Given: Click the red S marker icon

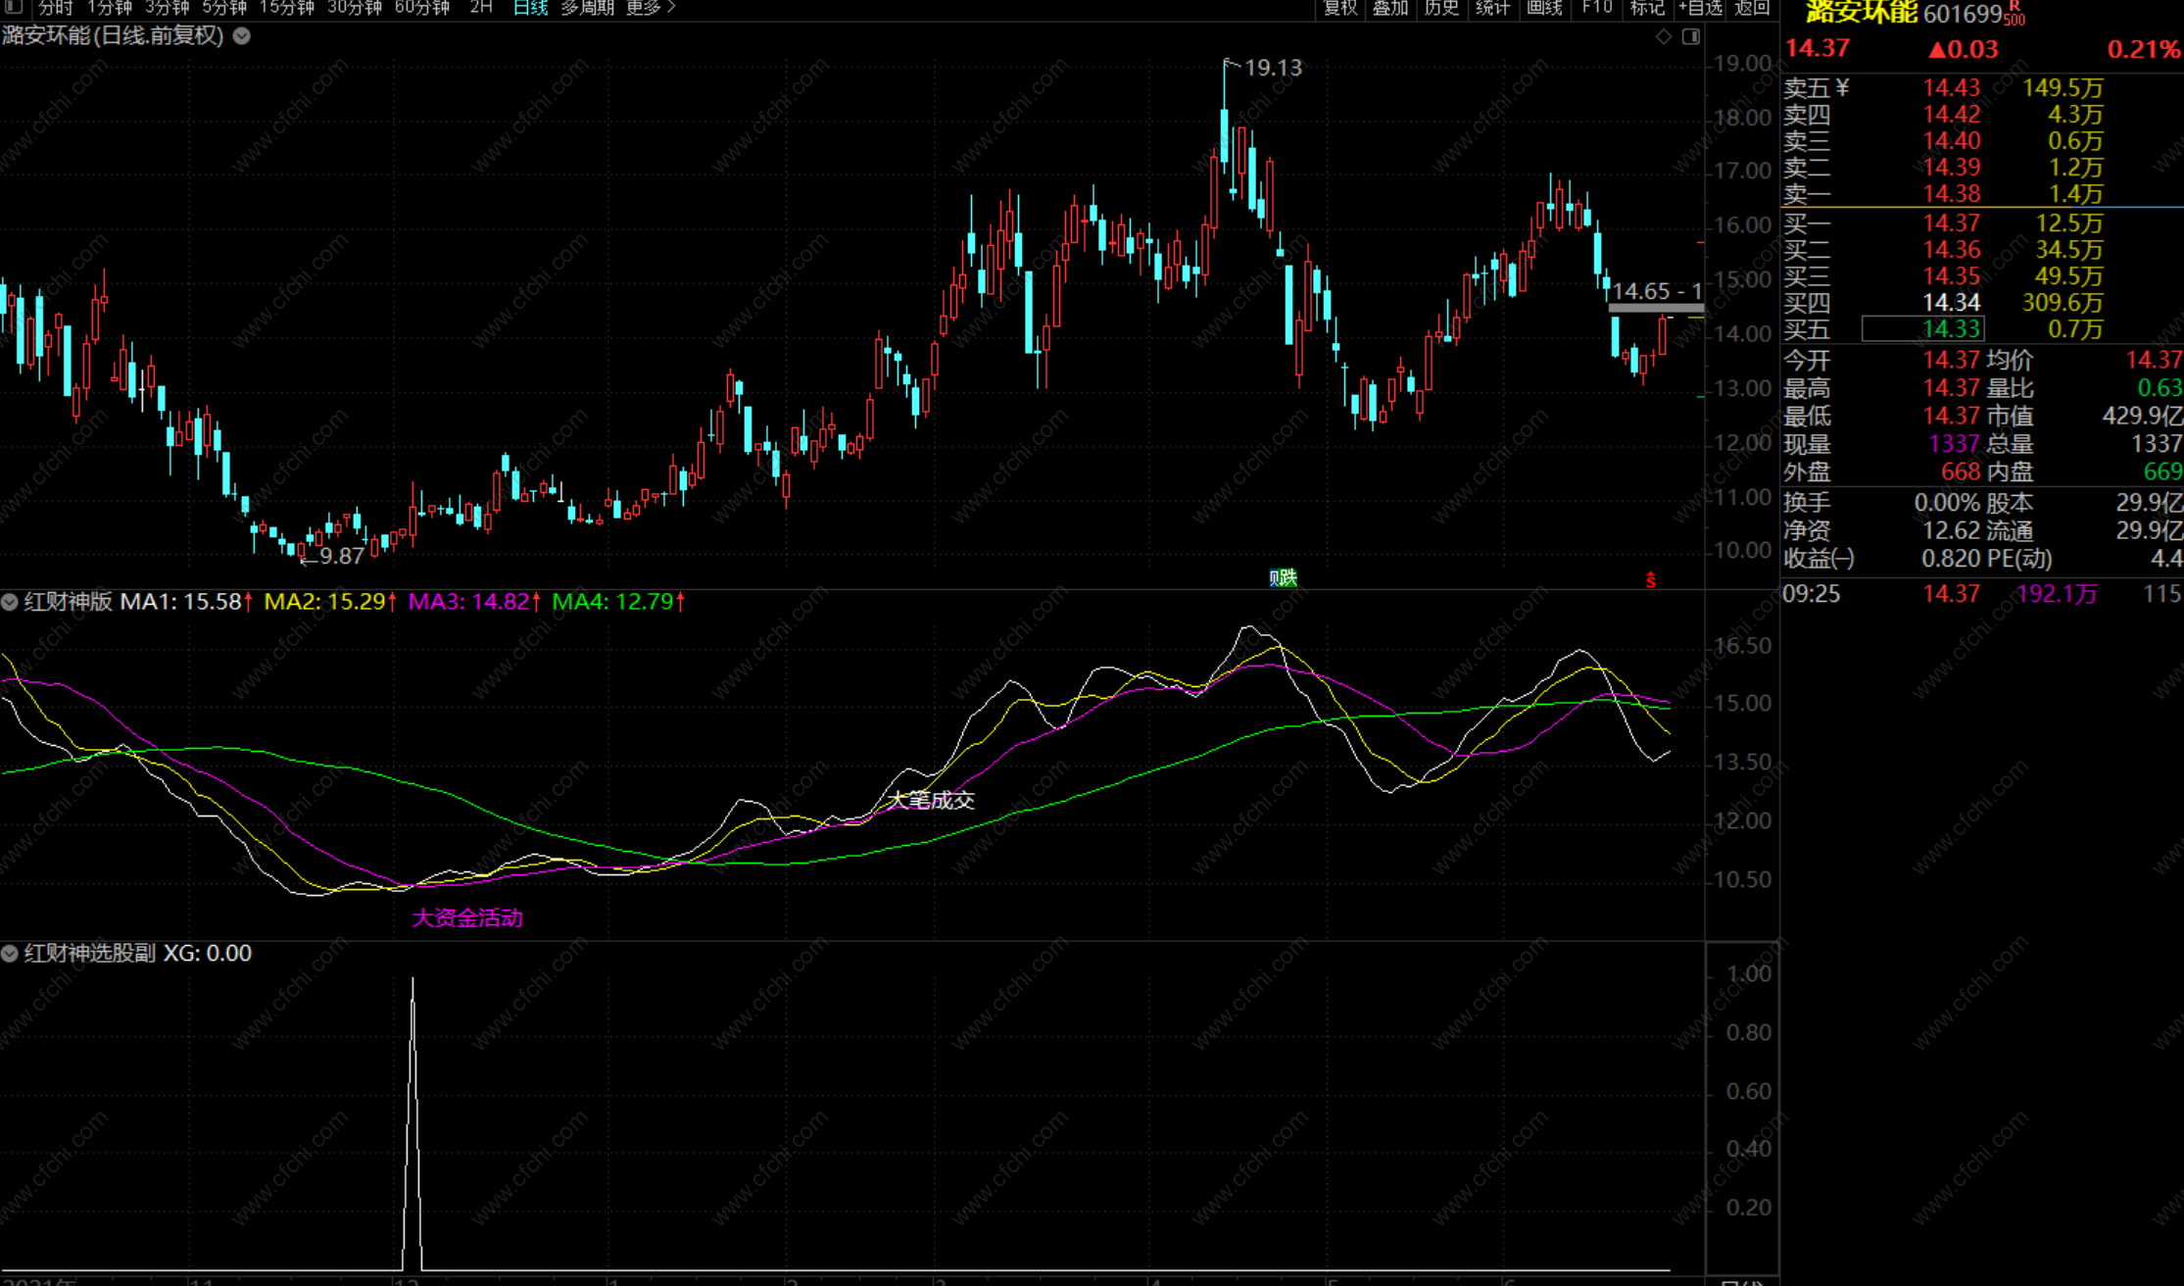Looking at the screenshot, I should (x=1651, y=580).
